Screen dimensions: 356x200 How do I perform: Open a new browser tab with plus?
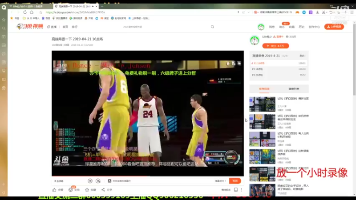[102, 6]
